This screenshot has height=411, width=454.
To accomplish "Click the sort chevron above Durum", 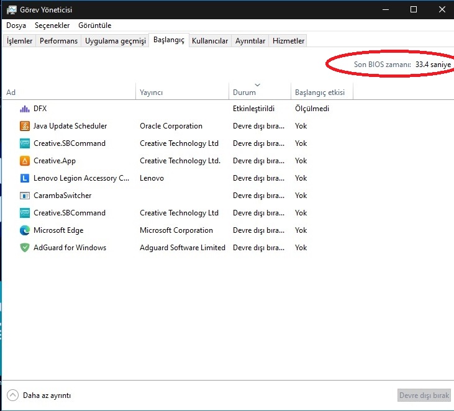I will pos(257,85).
